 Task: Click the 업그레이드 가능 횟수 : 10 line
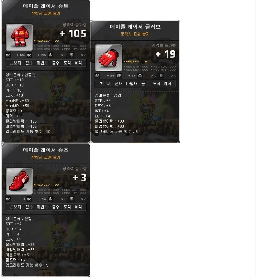(28, 132)
